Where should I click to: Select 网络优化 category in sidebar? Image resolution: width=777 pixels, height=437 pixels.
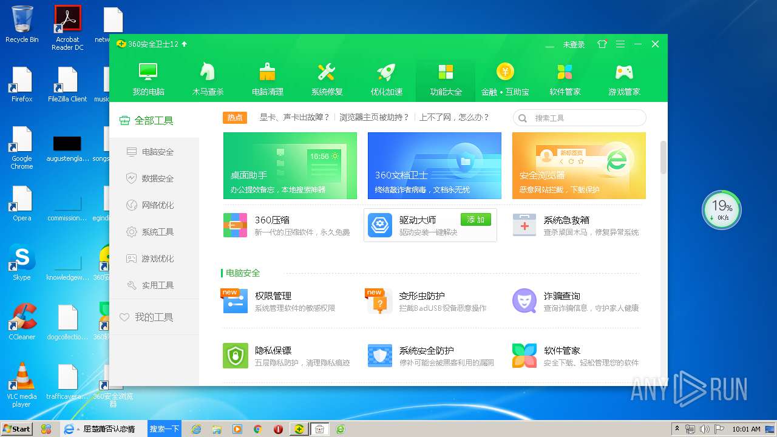(154, 205)
